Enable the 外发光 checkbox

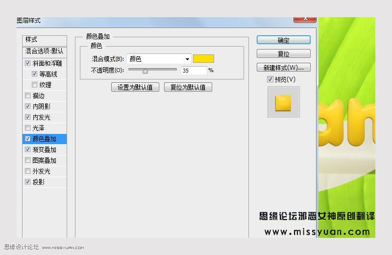click(28, 171)
